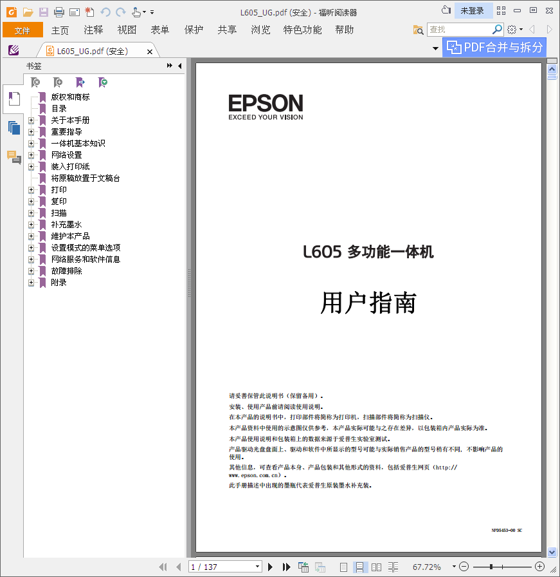560x577 pixels.
Task: Open the advanced search folder icon
Action: [x=418, y=30]
